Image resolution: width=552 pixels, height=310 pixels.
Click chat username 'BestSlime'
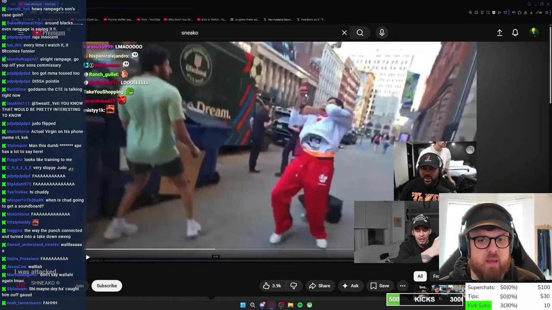pos(16,89)
